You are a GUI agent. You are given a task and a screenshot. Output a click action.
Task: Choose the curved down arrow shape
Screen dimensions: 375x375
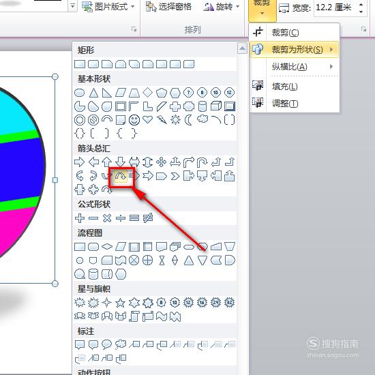point(121,176)
